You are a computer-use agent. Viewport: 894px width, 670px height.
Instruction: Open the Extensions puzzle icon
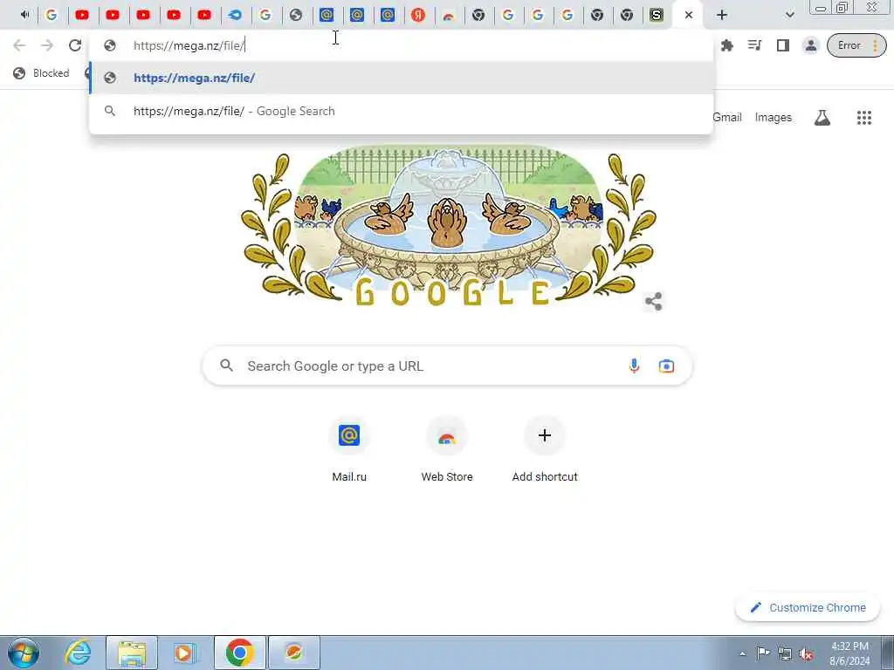click(x=727, y=45)
